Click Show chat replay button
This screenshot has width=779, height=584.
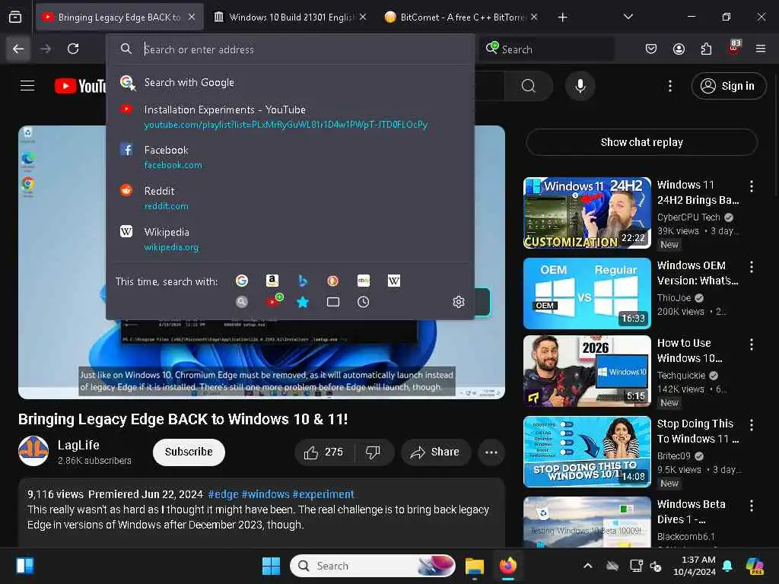[641, 142]
